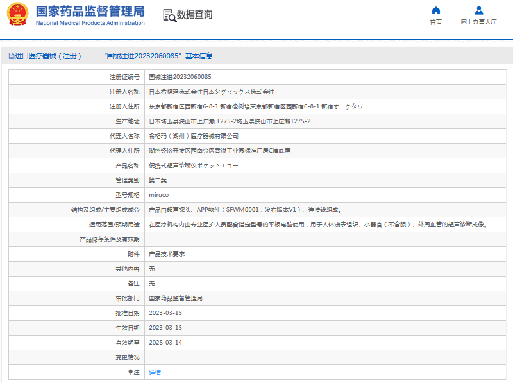Click the document icon beside 进口医疗器械（注册）
This screenshot has height=383, width=513.
pyautogui.click(x=12, y=55)
